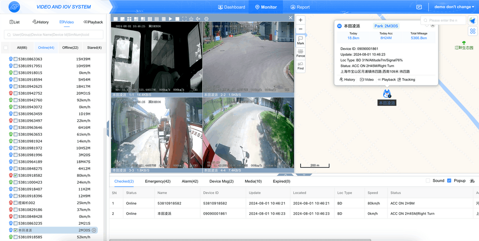Select the 3x3 nine-window video layout
The image size is (479, 241).
(x=150, y=19)
